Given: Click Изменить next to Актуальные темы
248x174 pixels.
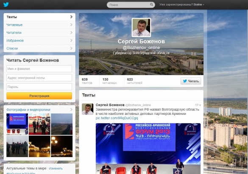Looking at the screenshot, I should click(x=56, y=169).
